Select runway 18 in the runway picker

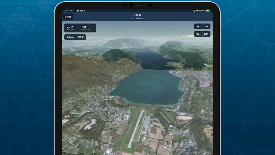(198, 27)
